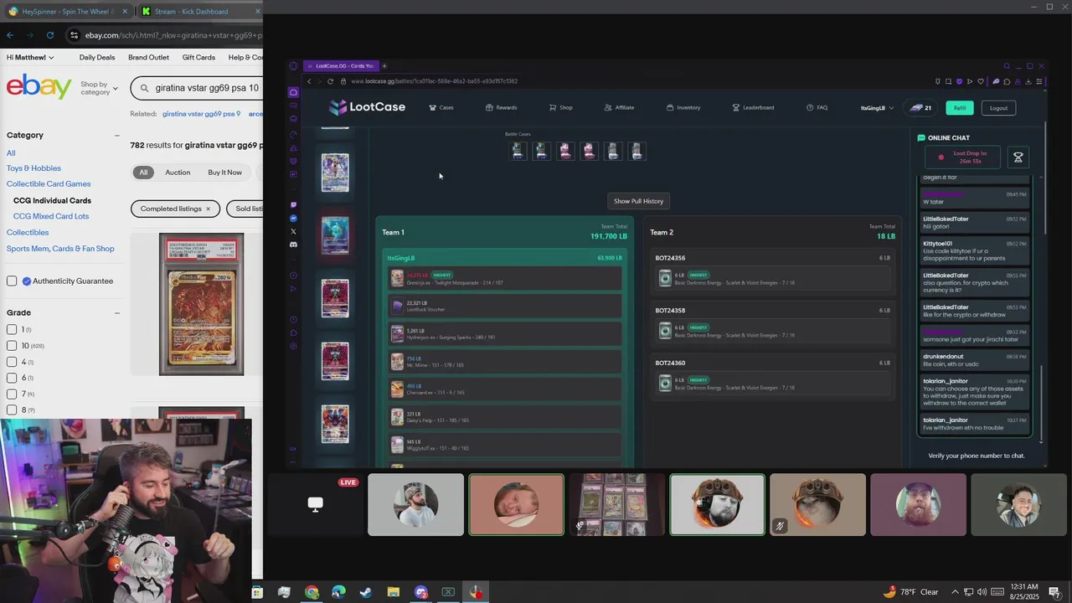
Task: View the Leaderboard page
Action: [x=753, y=107]
